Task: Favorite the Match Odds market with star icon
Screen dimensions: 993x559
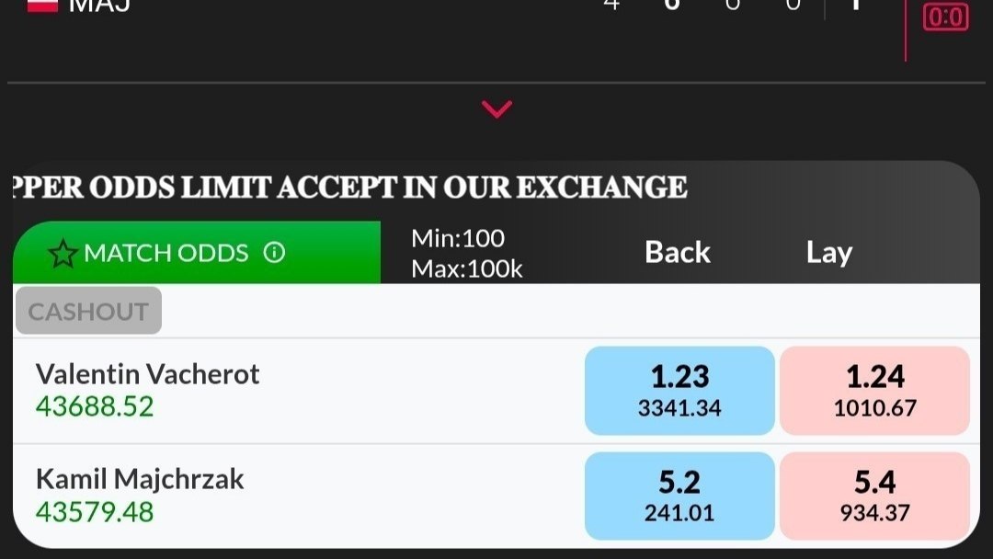Action: pyautogui.click(x=63, y=254)
